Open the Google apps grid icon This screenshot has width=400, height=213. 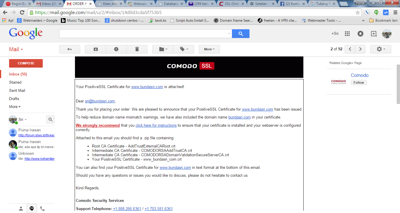[347, 34]
